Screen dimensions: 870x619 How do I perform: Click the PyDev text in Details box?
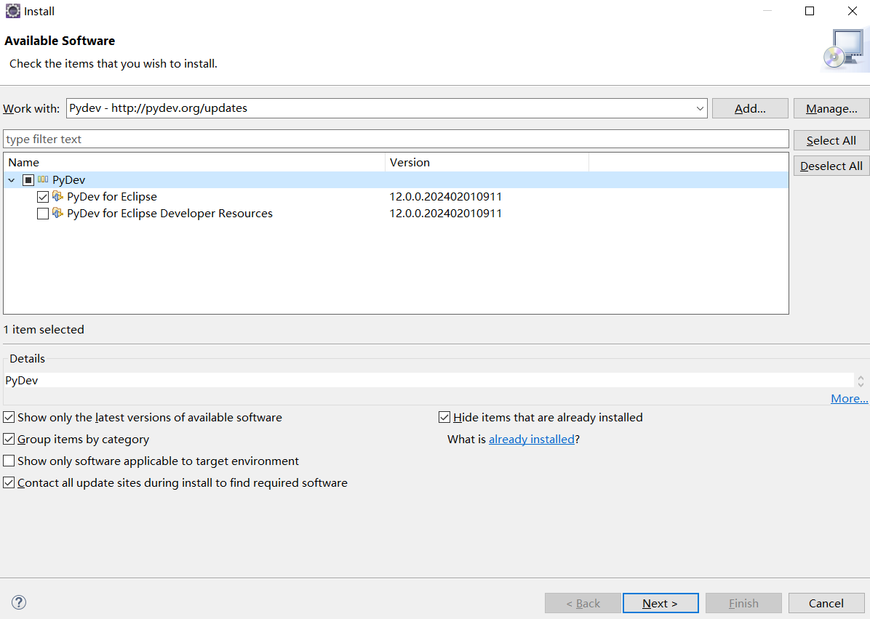click(22, 381)
